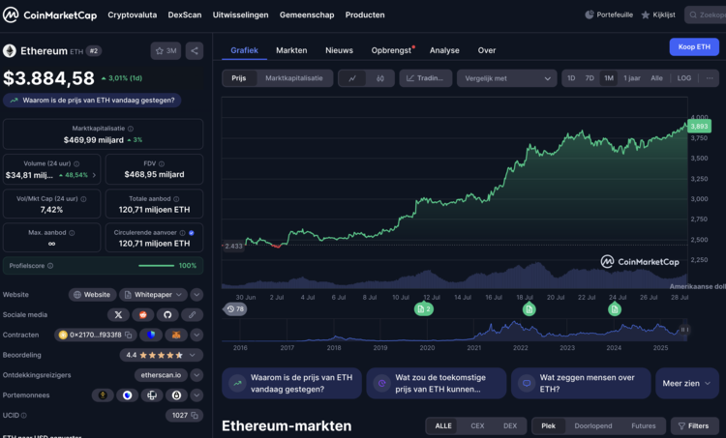Image resolution: width=726 pixels, height=438 pixels.
Task: Select Marktkapitalisatie chart mode
Action: pyautogui.click(x=294, y=78)
